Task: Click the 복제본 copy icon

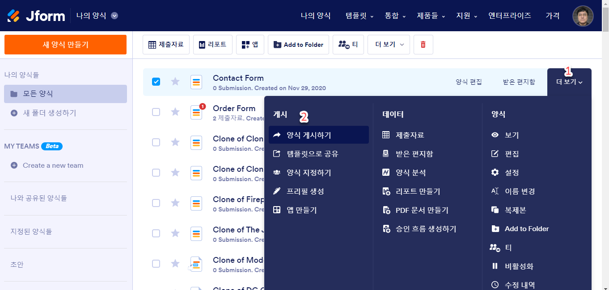Action: coord(495,210)
